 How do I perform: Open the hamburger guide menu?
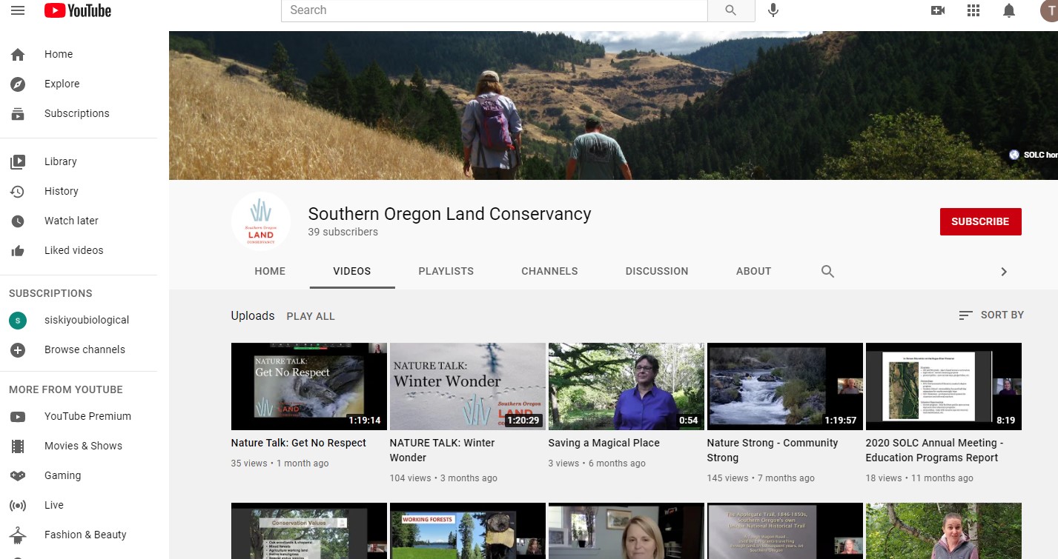point(18,10)
